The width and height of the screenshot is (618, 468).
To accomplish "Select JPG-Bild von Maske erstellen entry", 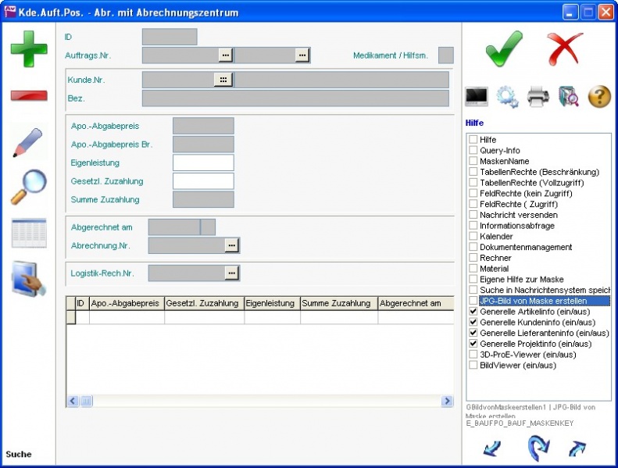I will pyautogui.click(x=533, y=301).
